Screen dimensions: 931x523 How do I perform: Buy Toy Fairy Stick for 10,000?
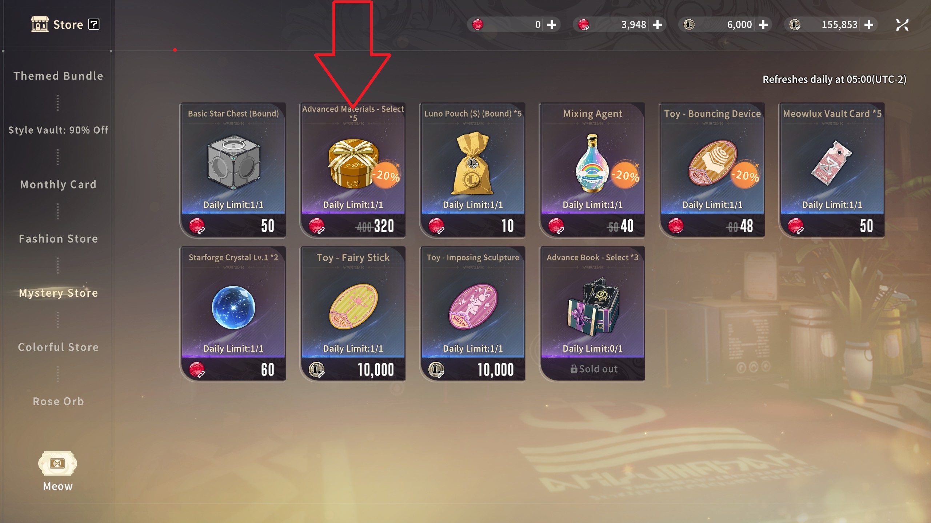pyautogui.click(x=353, y=369)
